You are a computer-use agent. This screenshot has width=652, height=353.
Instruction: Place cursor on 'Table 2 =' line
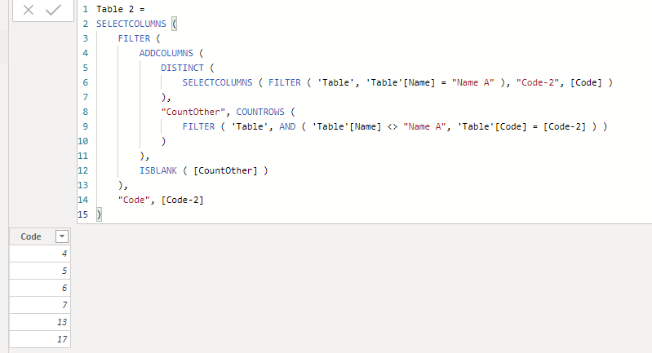pyautogui.click(x=121, y=9)
